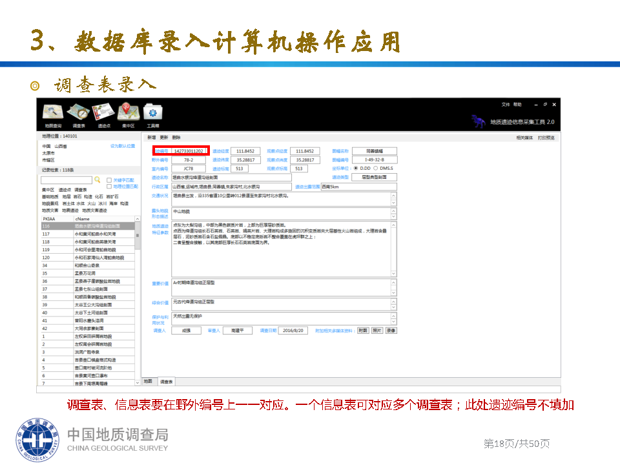Select record row 38 in the list
Viewport: 620px width, 465px height.
click(88, 297)
